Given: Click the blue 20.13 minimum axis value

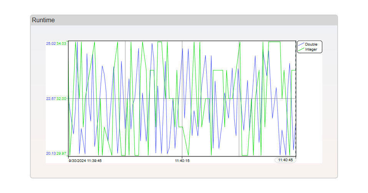Looking at the screenshot, I should 51,154.
